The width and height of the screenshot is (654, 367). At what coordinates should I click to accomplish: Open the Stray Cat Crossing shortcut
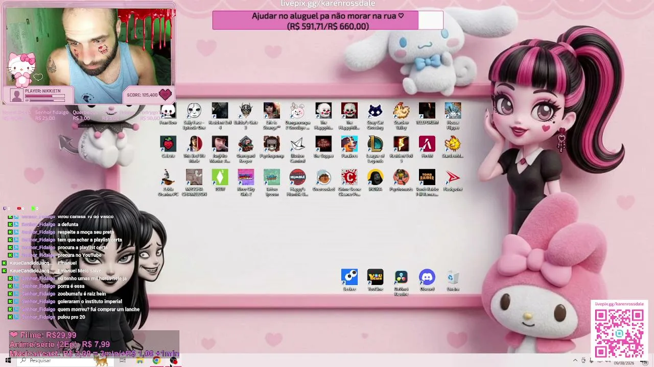click(x=375, y=116)
